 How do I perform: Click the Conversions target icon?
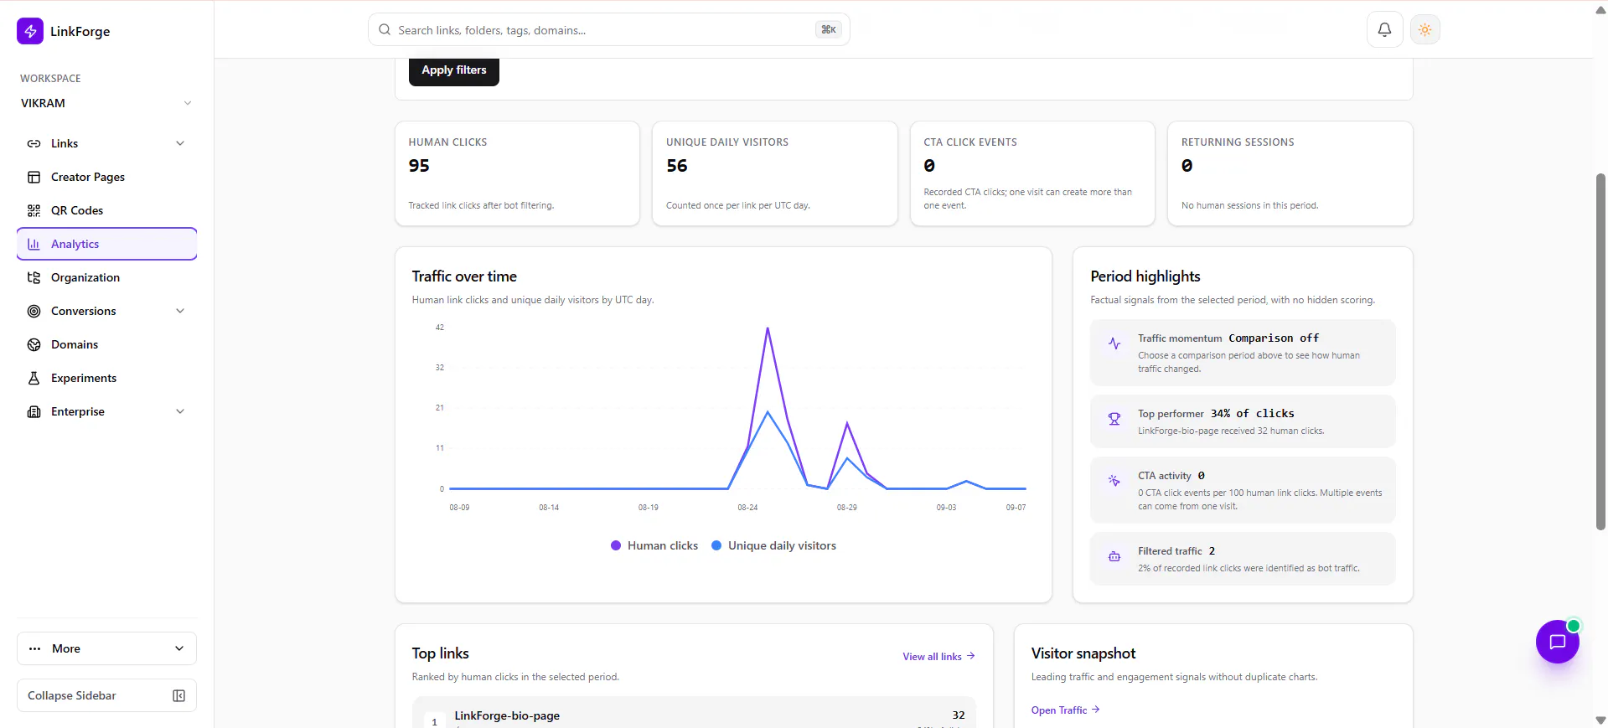coord(34,311)
